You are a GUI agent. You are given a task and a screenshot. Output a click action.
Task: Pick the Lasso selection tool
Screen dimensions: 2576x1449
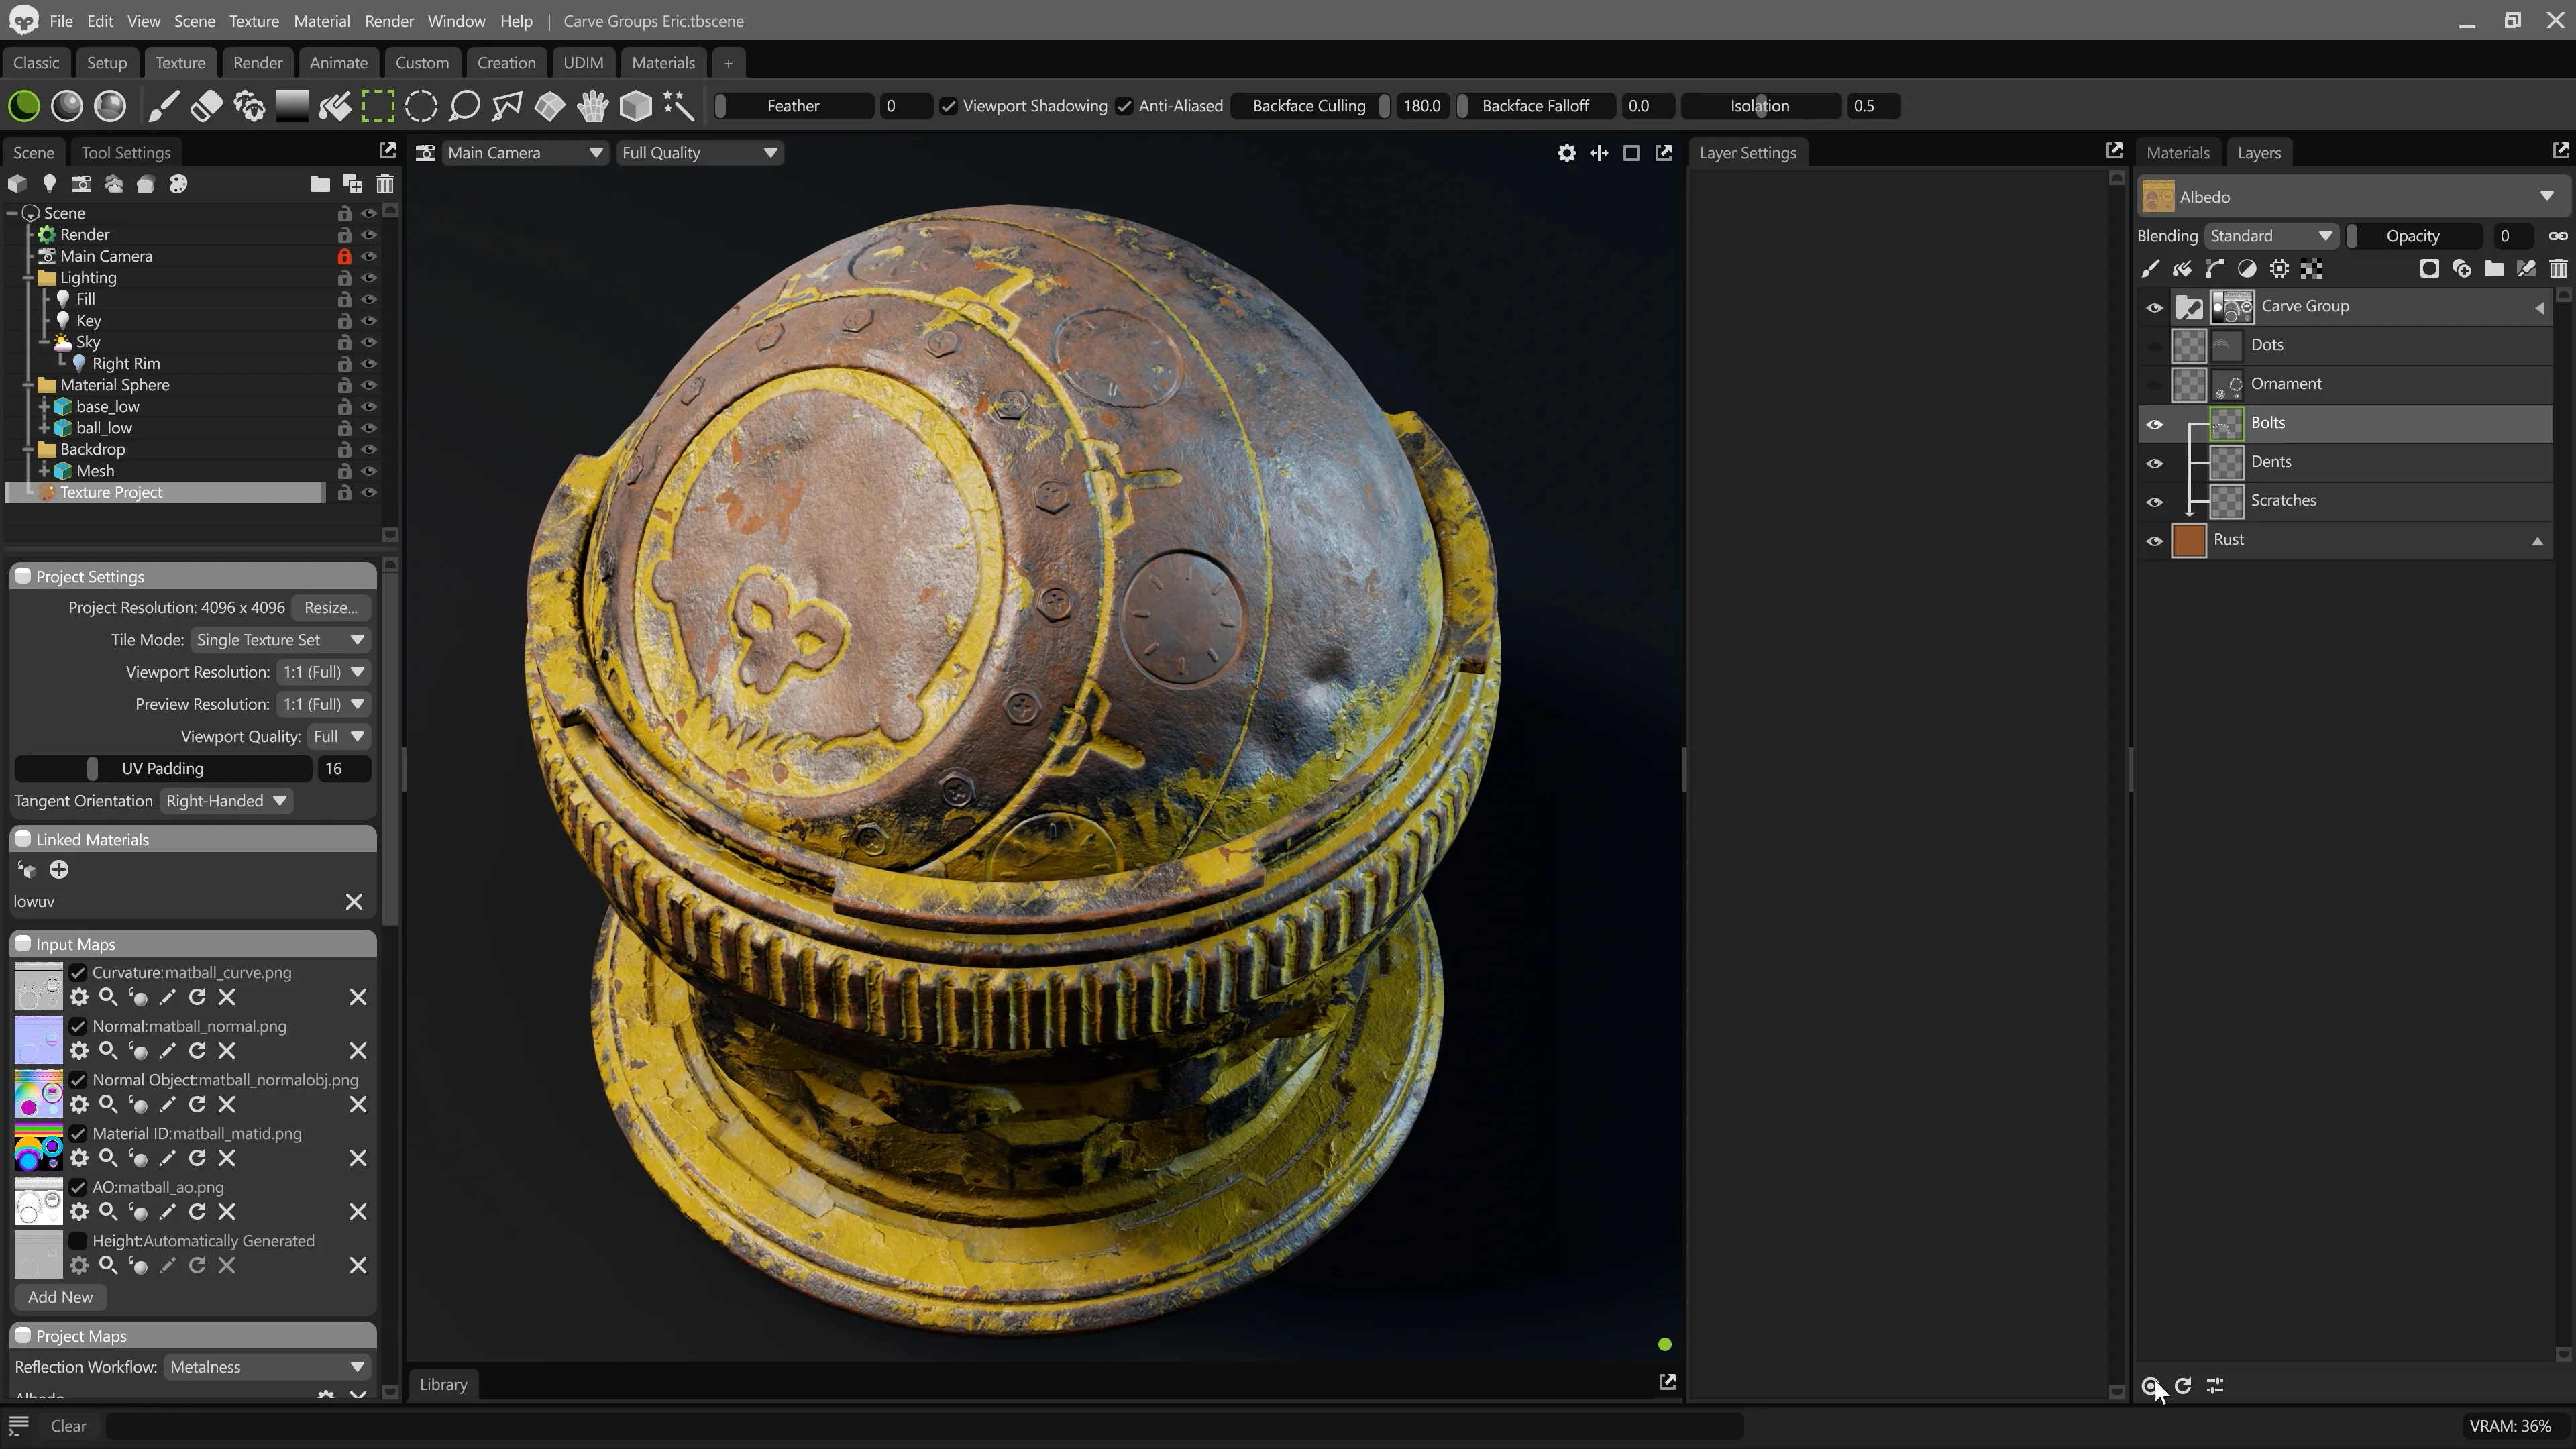[464, 106]
